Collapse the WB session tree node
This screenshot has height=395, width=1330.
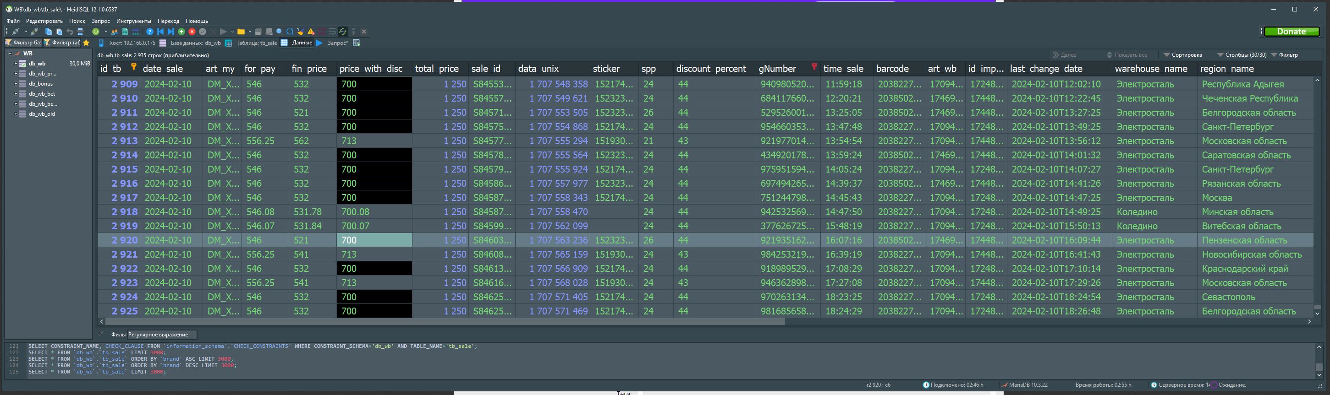(10, 53)
